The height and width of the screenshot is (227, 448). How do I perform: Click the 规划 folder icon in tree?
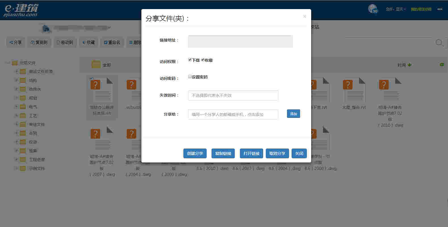(x=23, y=98)
